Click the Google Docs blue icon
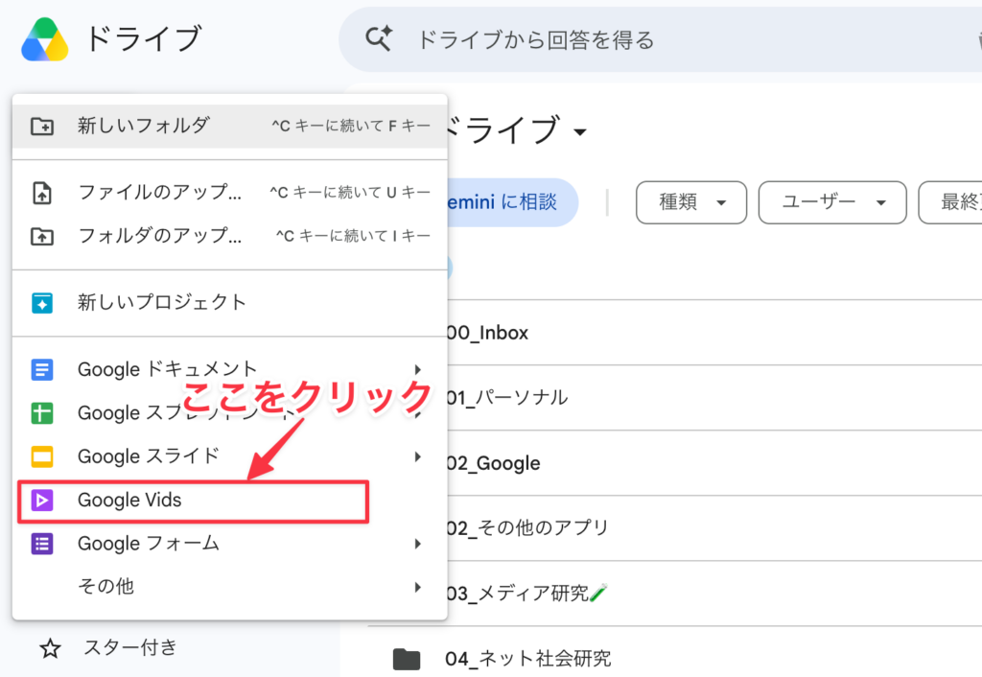The width and height of the screenshot is (982, 677). tap(42, 369)
